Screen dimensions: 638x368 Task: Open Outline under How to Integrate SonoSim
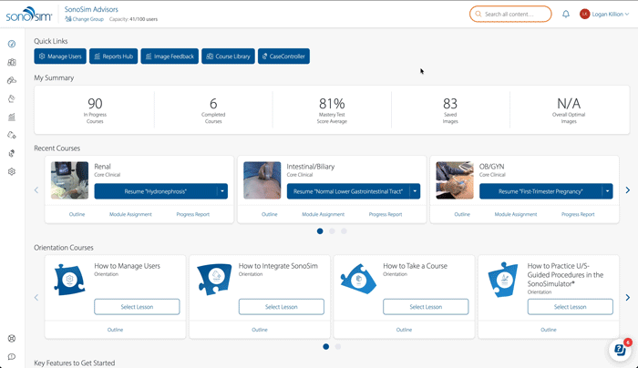[x=260, y=330]
